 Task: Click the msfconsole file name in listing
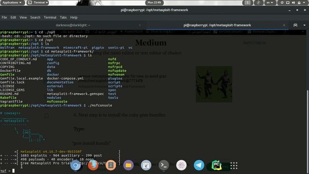pos(57,101)
